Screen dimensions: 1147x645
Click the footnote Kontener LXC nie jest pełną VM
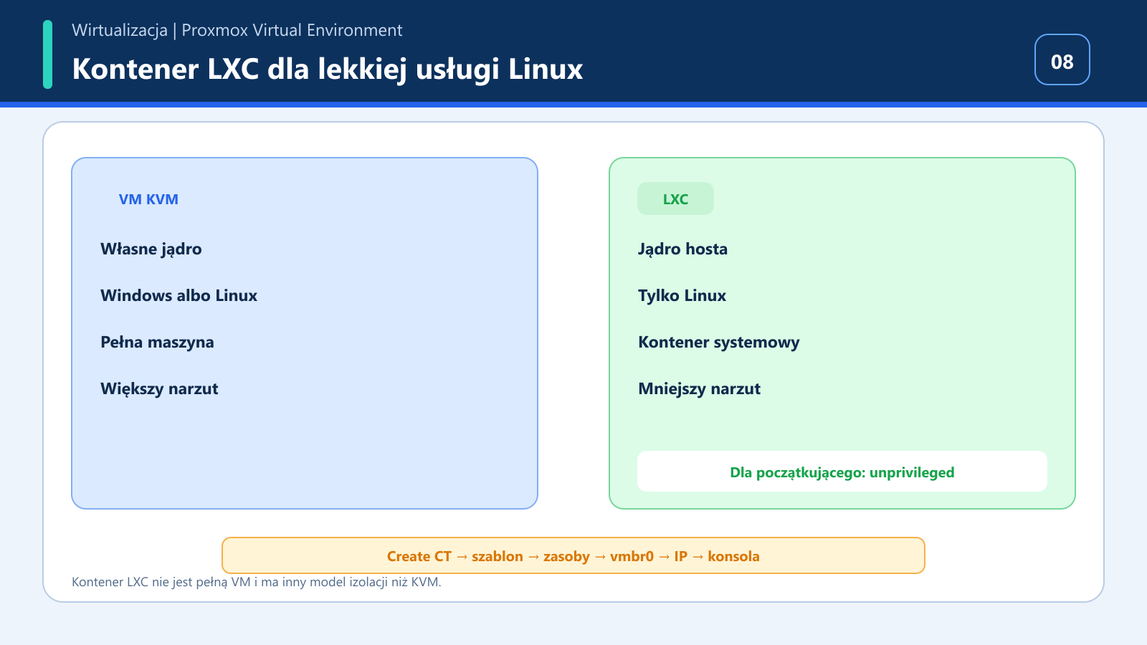[257, 582]
